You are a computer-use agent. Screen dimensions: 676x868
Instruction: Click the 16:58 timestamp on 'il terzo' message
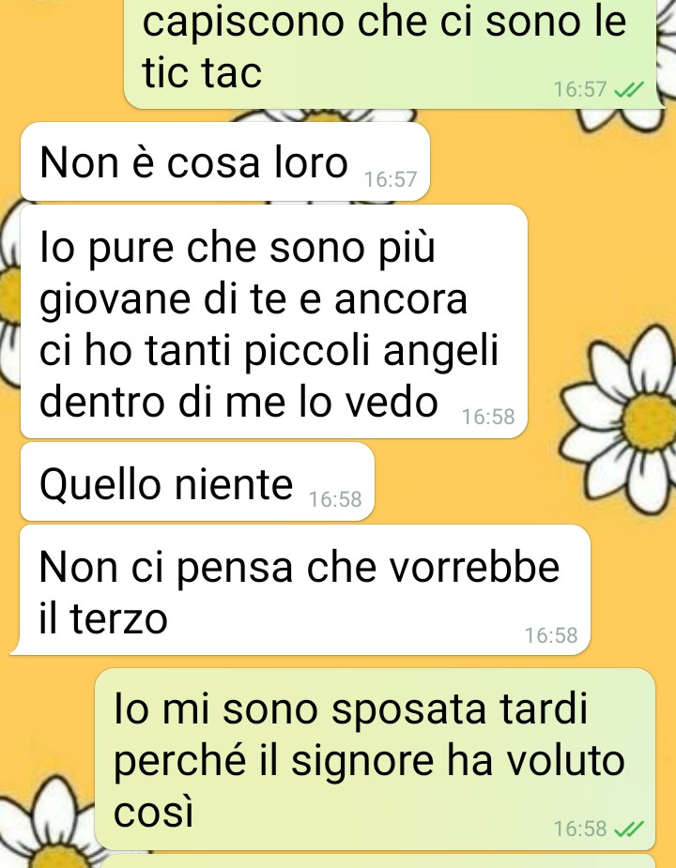pos(551,635)
